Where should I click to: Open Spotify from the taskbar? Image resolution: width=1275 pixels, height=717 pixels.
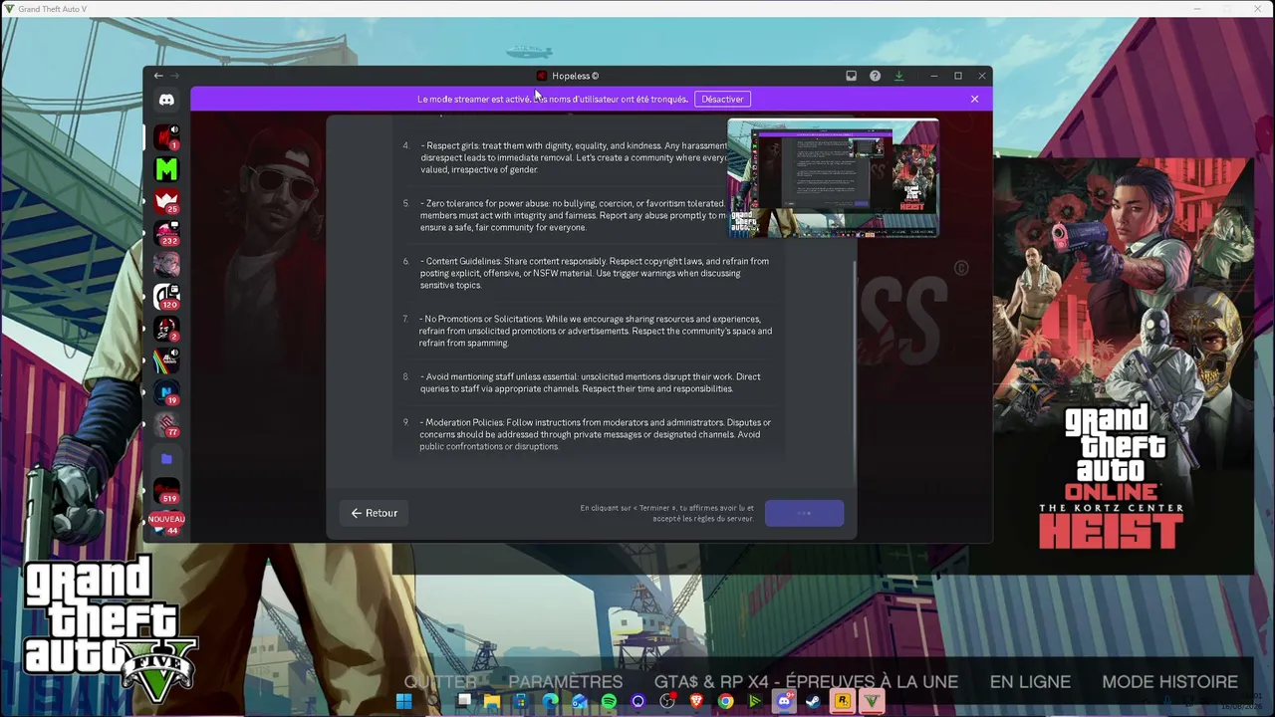[x=609, y=702]
